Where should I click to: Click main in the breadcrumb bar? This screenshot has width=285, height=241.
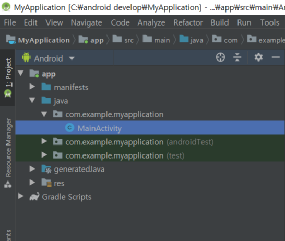point(162,40)
